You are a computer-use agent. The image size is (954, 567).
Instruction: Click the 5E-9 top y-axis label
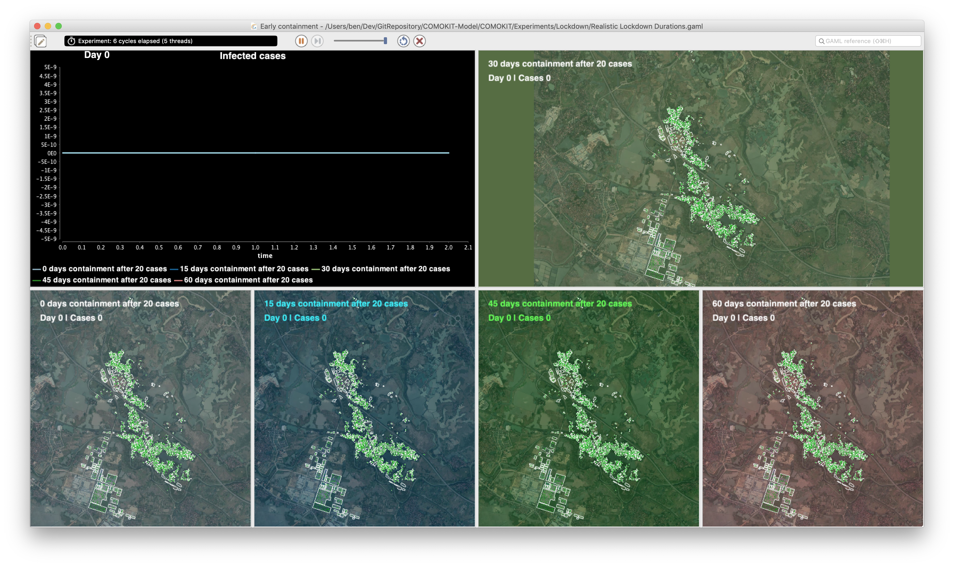tap(50, 67)
